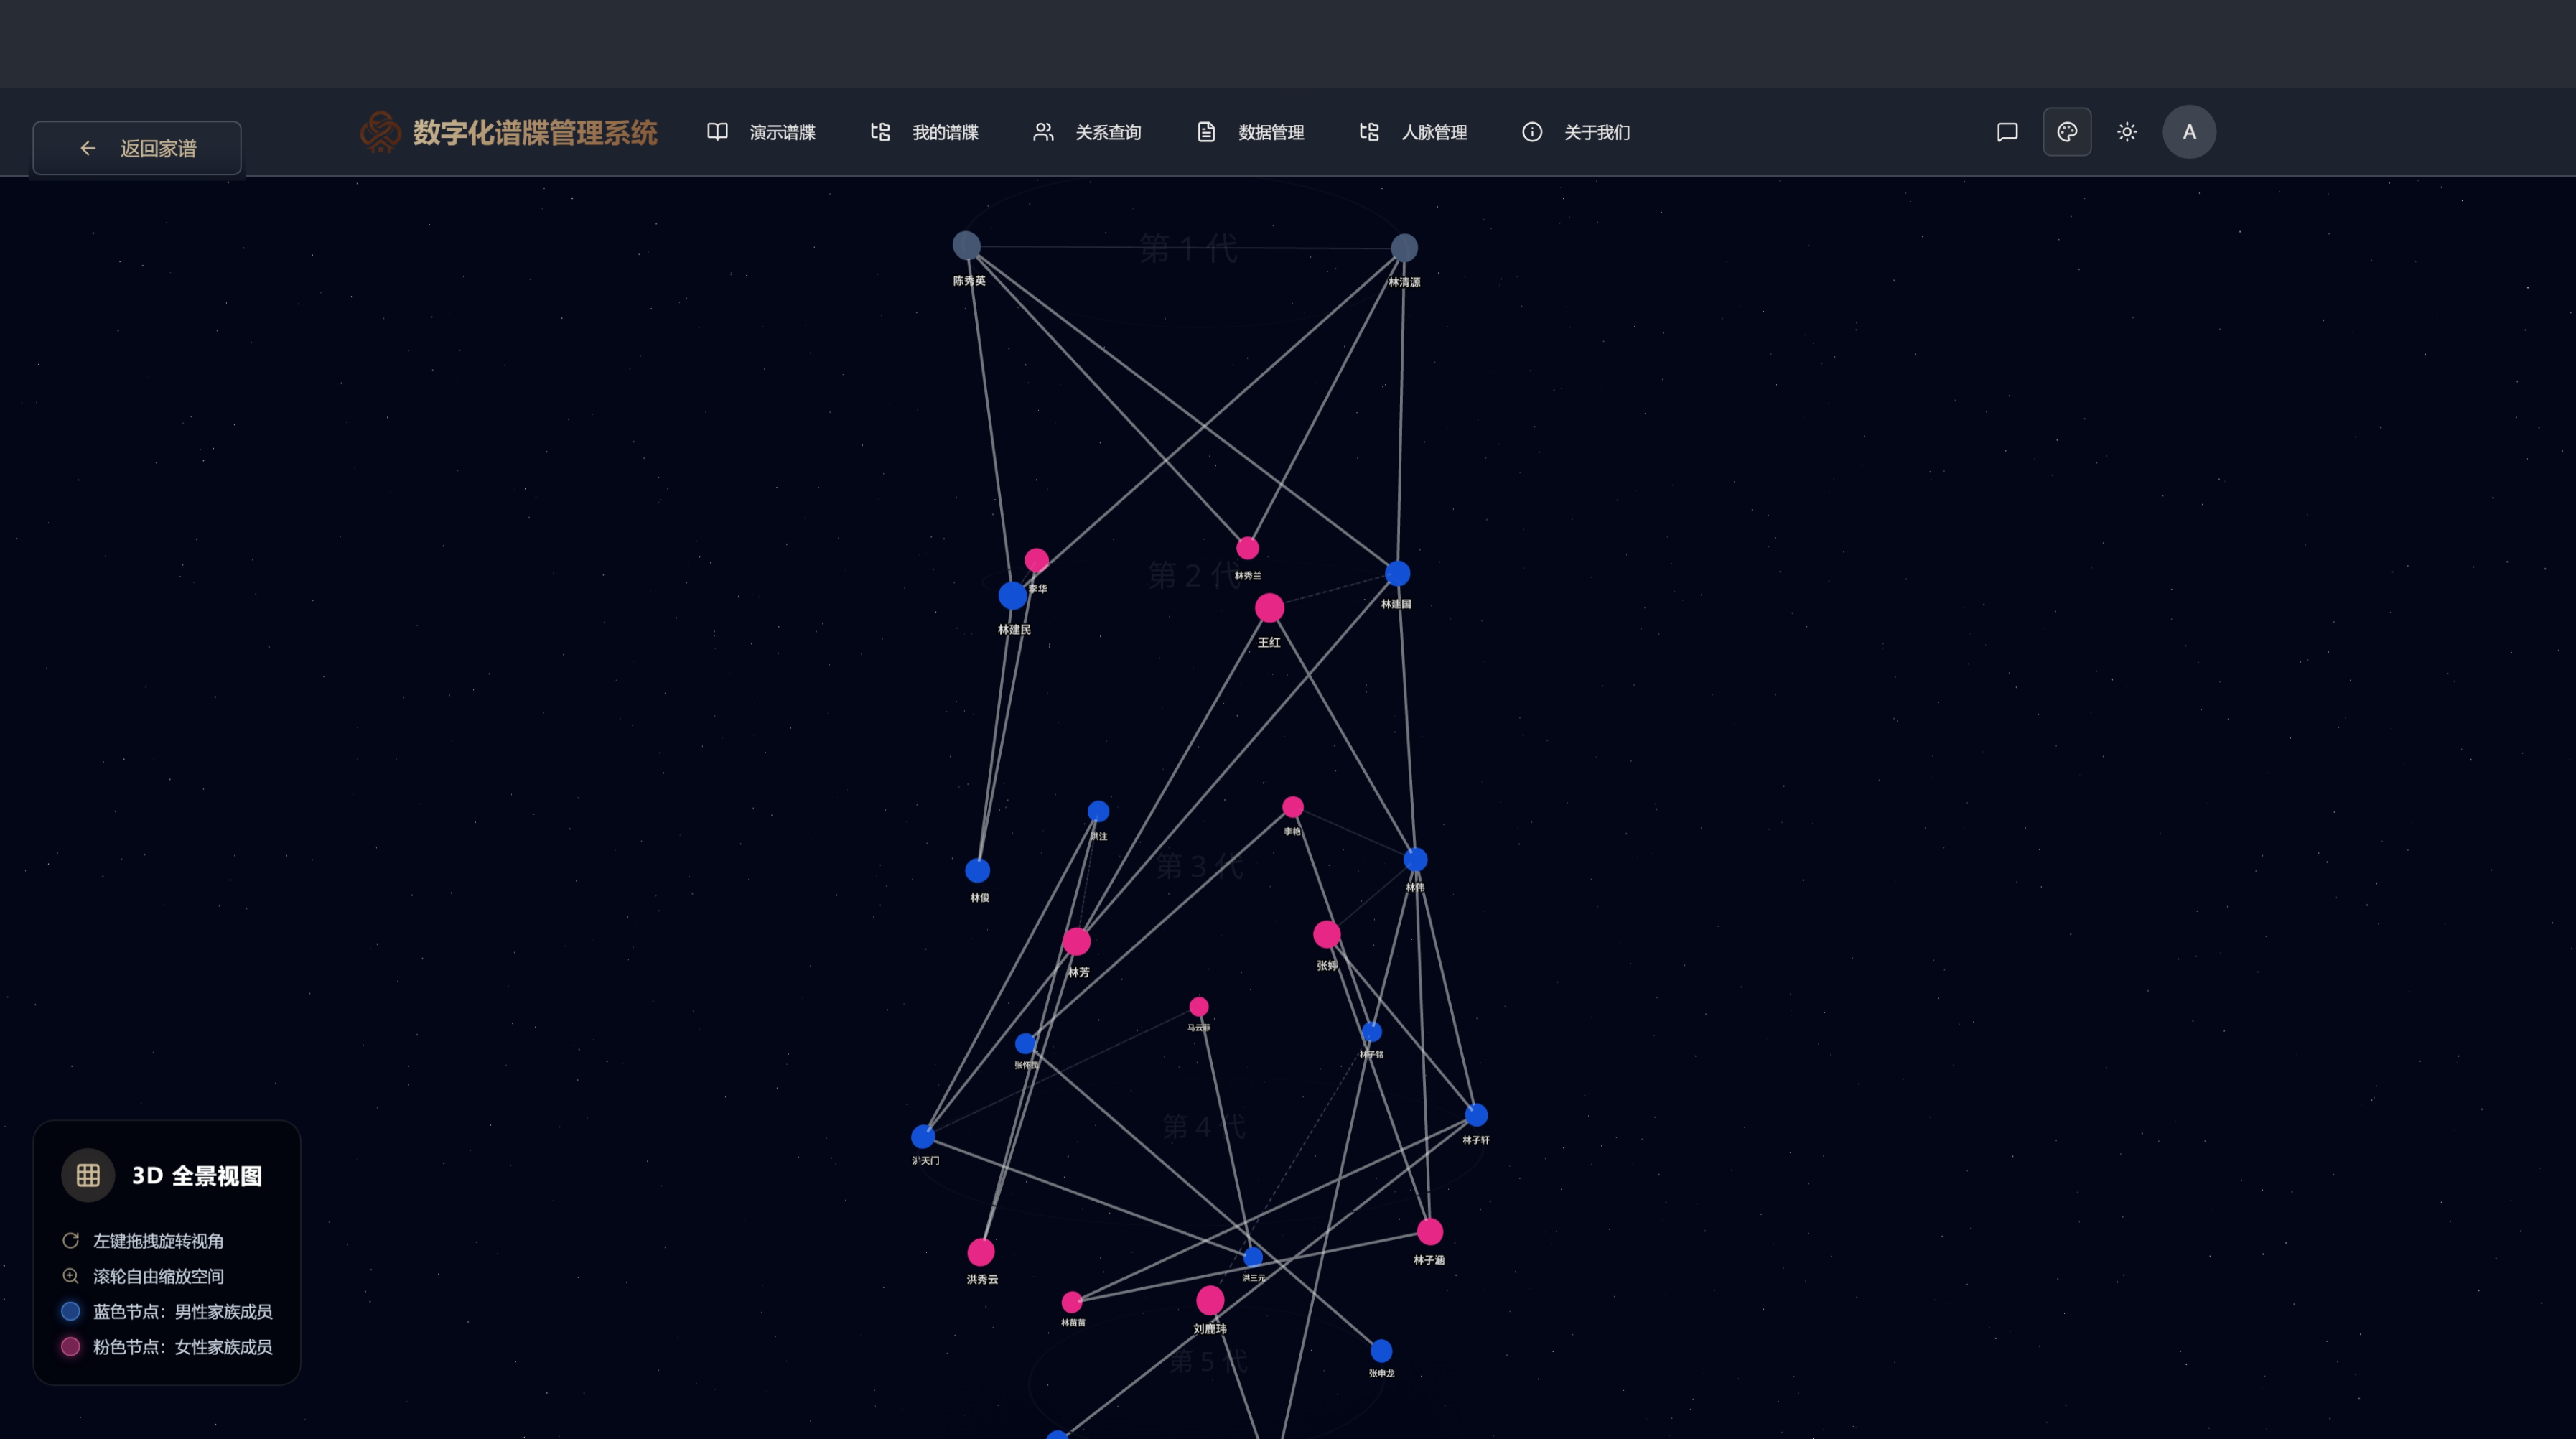Image resolution: width=2576 pixels, height=1439 pixels.
Task: Click the blue 男性家族成员 legend swatch
Action: click(x=70, y=1311)
